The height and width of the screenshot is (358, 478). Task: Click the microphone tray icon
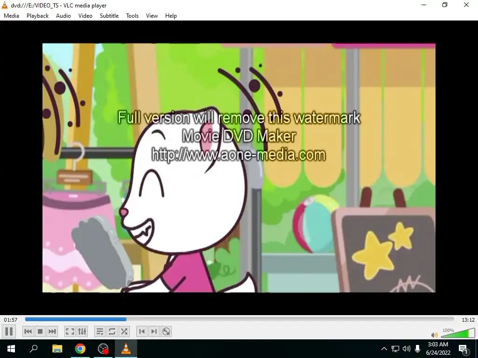point(418,349)
